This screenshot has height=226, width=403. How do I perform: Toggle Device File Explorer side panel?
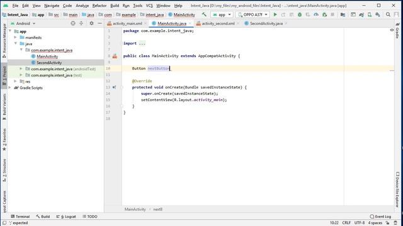397,190
